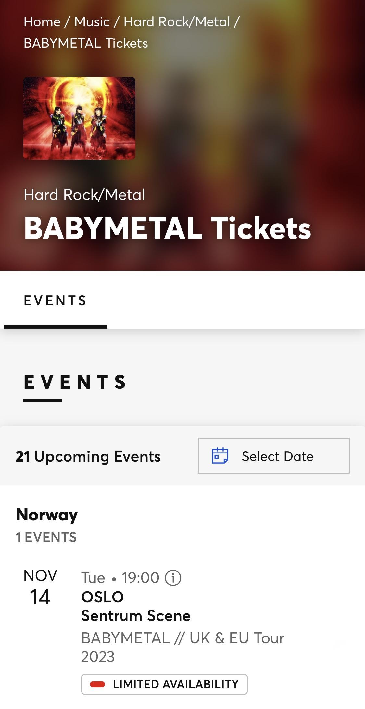Open BABYMETAL UK & EU Tour 2023 title

coord(182,647)
